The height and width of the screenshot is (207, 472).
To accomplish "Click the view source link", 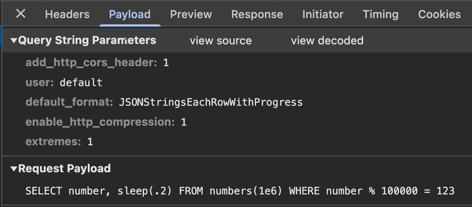I will (x=220, y=40).
